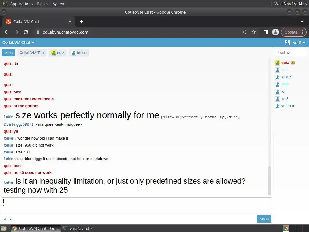
Task: Open a new browser tab
Action: (81, 21)
